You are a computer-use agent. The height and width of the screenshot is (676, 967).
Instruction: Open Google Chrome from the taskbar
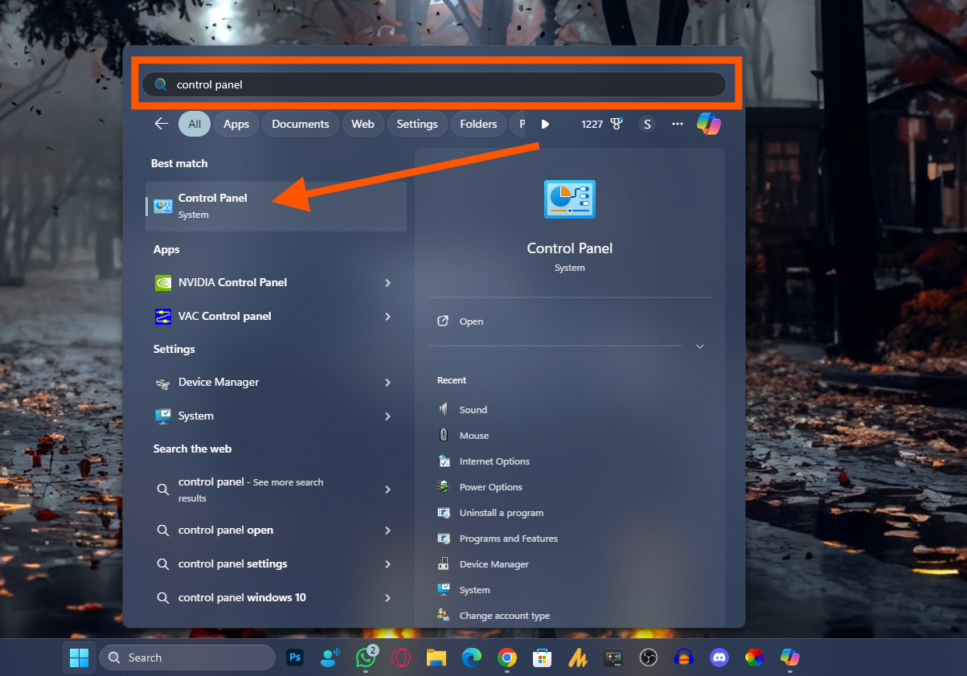[x=507, y=658]
